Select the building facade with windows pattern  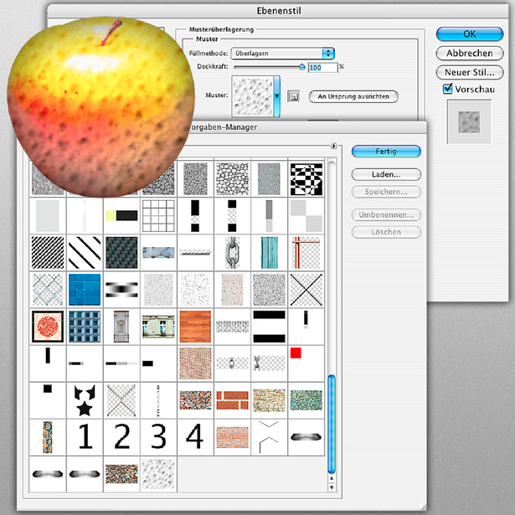click(158, 327)
